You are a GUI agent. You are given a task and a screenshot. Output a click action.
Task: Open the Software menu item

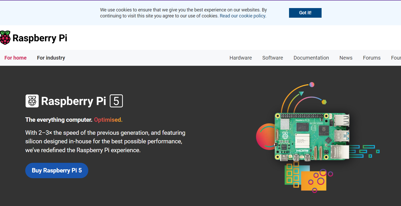pyautogui.click(x=273, y=58)
